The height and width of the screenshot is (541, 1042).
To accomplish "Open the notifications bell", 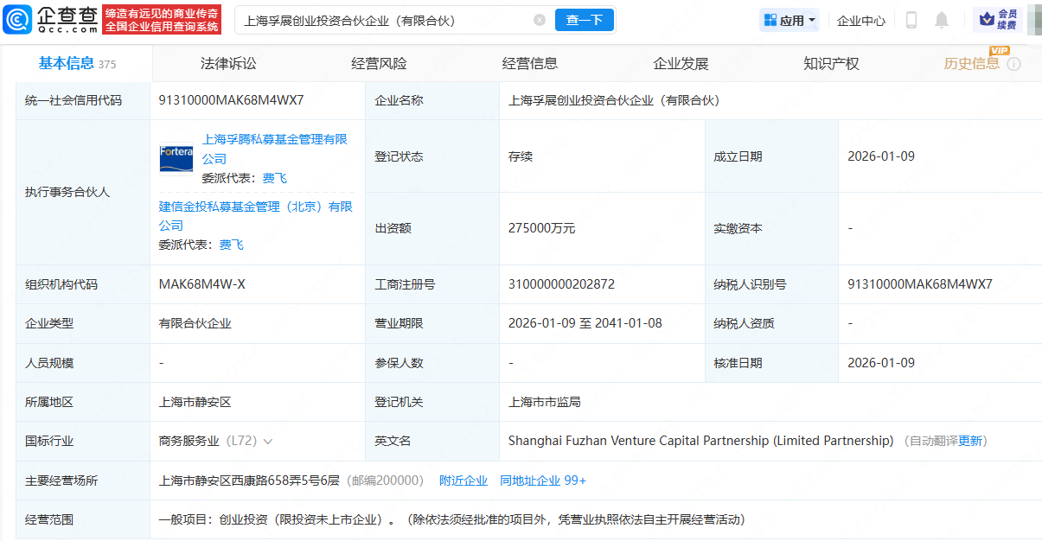I will pyautogui.click(x=942, y=20).
